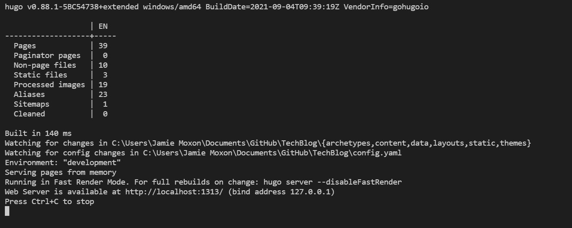
Task: Click the Static files row label
Action: [x=40, y=75]
